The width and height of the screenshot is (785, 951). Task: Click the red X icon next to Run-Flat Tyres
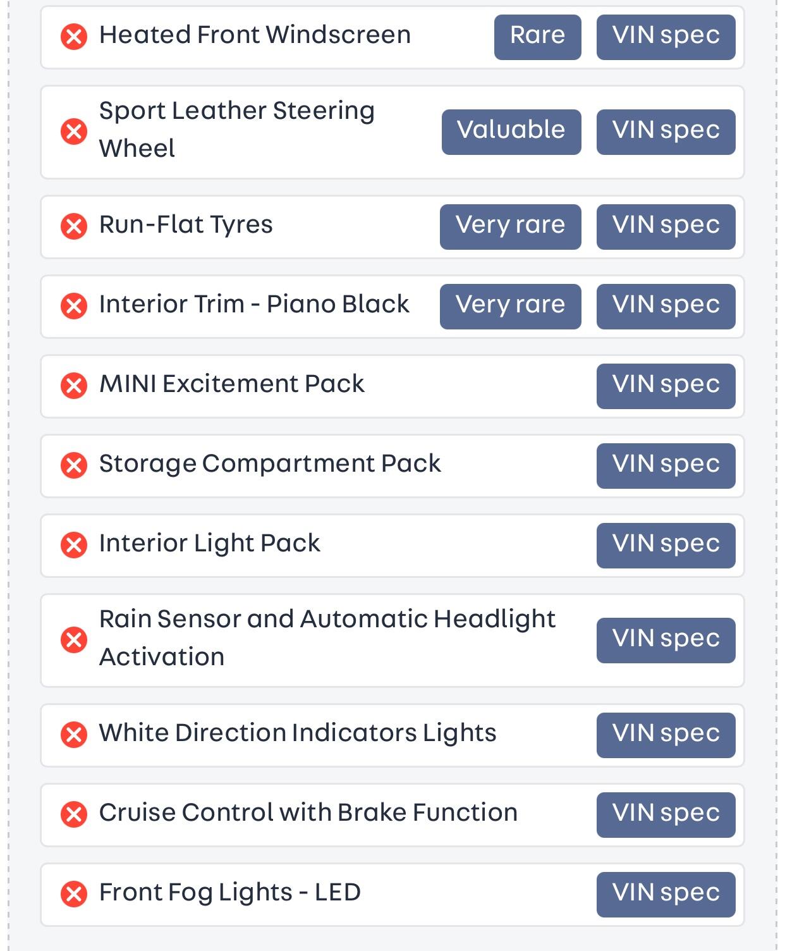pyautogui.click(x=74, y=226)
